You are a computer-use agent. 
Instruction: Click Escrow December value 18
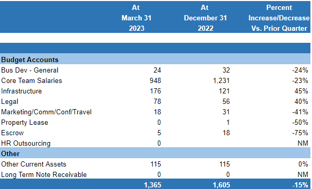226,133
